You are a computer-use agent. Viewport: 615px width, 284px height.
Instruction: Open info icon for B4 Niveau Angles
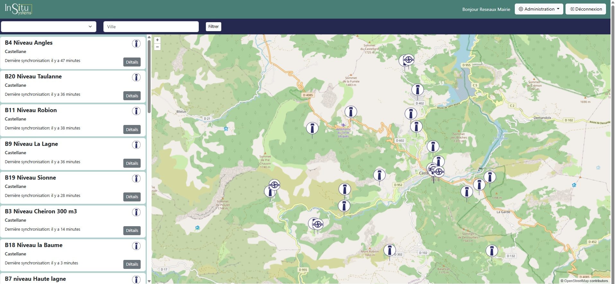136,44
